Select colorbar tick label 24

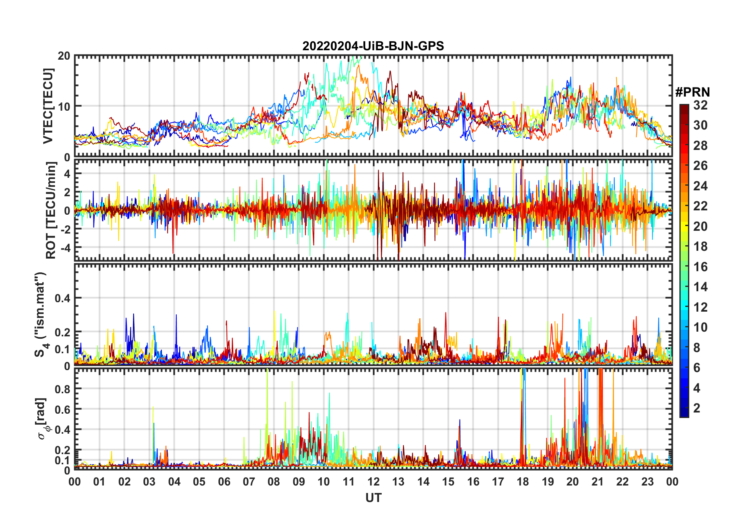[700, 186]
